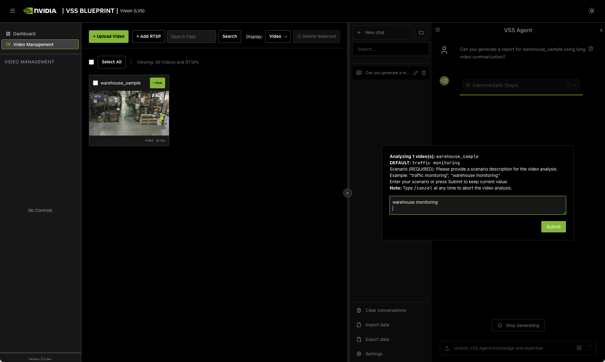Click the Clear conversations trash icon
Image resolution: width=605 pixels, height=362 pixels.
[x=359, y=310]
